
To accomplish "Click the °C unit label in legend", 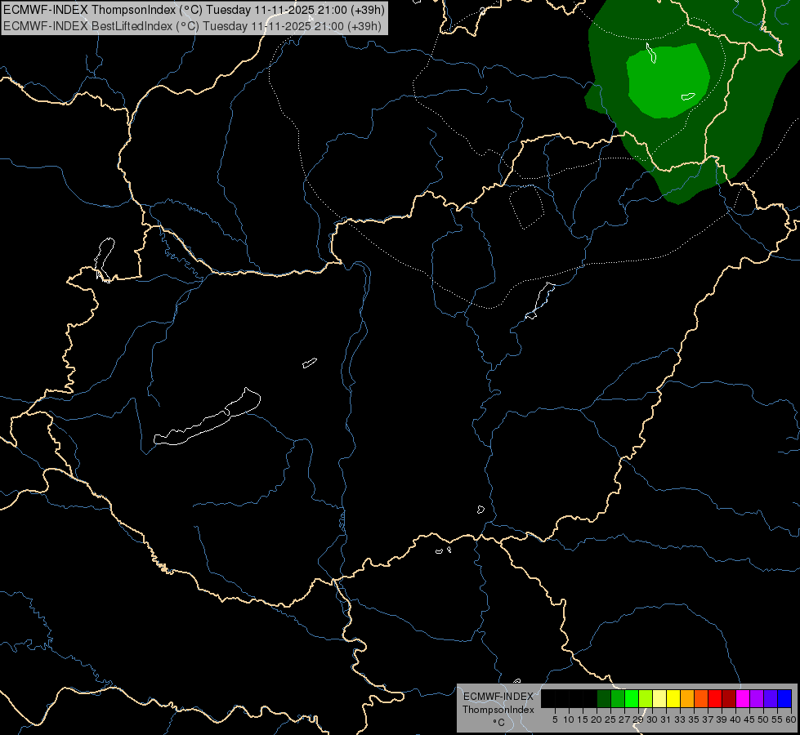I will 499,723.
